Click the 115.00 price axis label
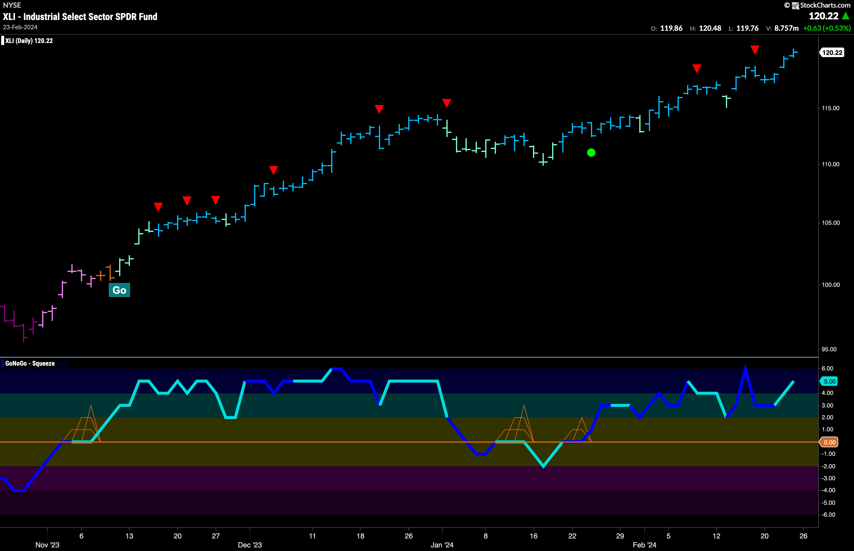This screenshot has height=551, width=854. [830, 108]
